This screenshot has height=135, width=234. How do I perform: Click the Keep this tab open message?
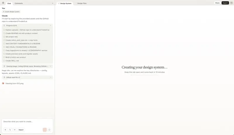point(144,72)
